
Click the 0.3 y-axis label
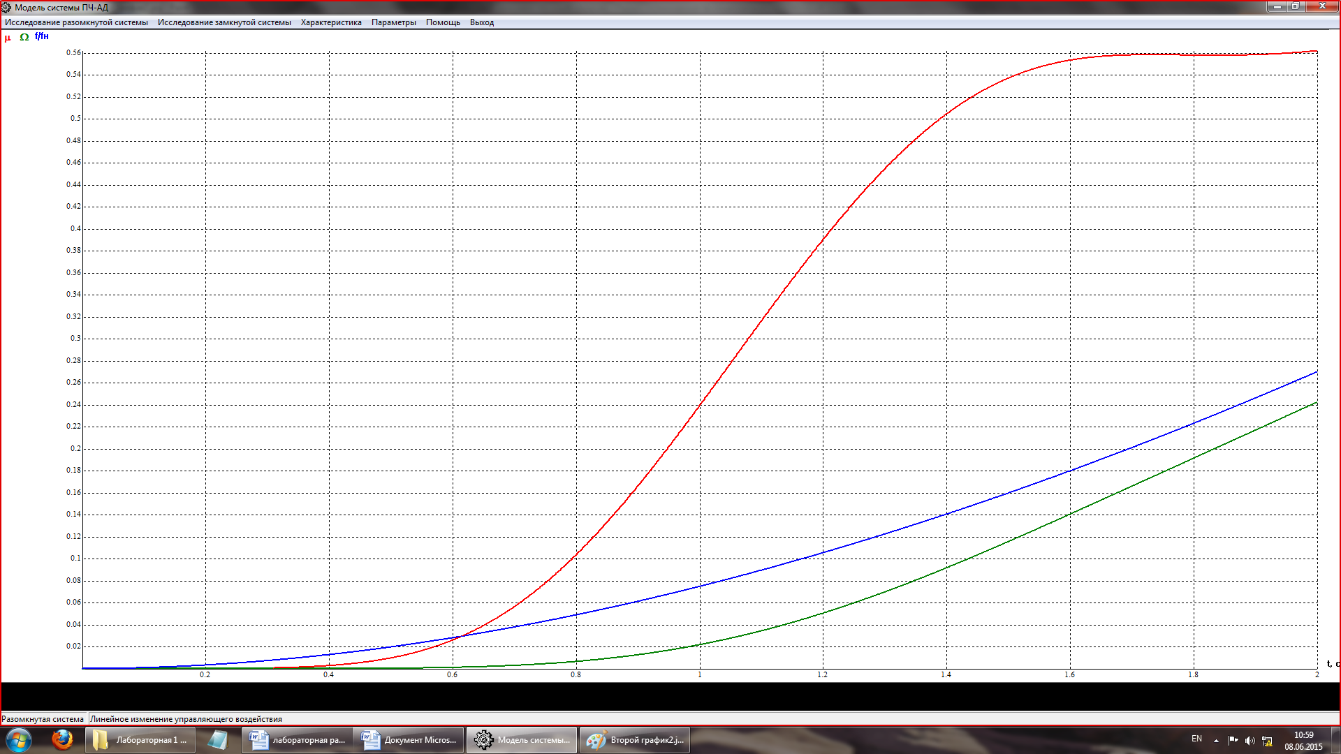click(x=75, y=339)
